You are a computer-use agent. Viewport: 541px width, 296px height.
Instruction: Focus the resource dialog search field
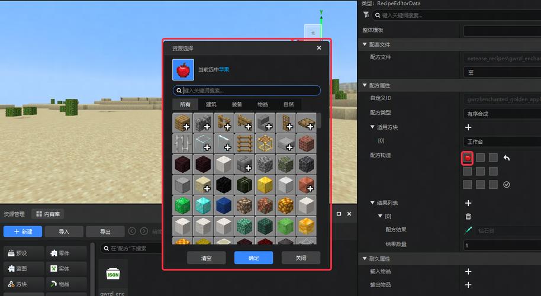247,91
